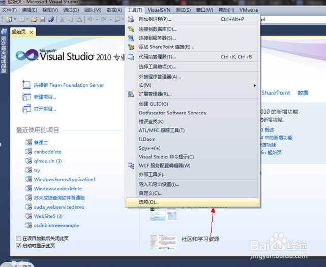Viewport: 326px width, 267px height.
Task: Open the SharePoint start page tab
Action: (x=276, y=93)
